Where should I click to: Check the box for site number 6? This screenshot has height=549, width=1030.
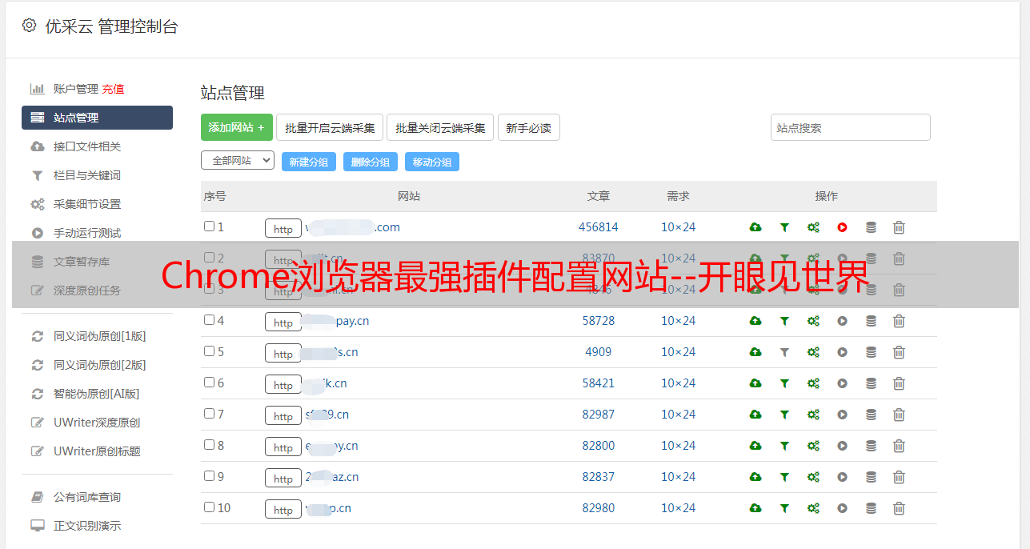pyautogui.click(x=209, y=383)
